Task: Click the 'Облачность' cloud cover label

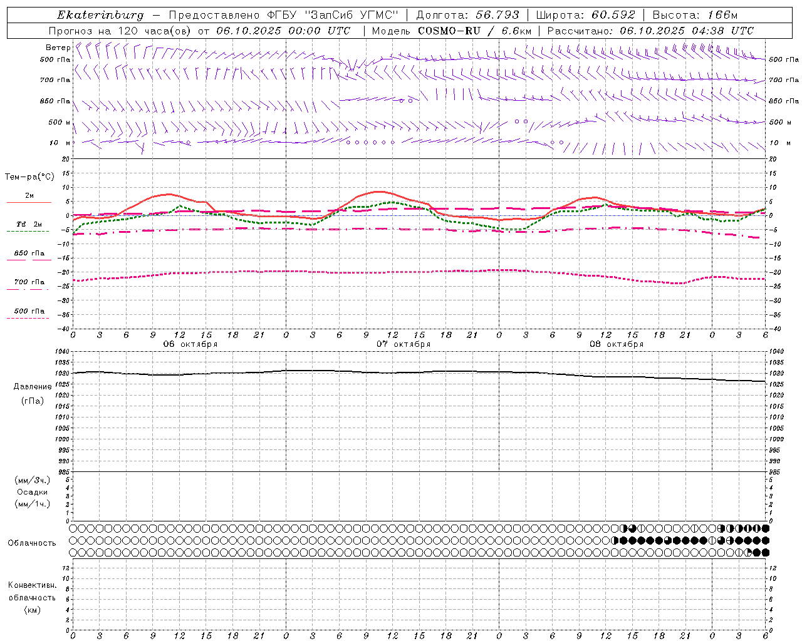Action: [x=32, y=543]
